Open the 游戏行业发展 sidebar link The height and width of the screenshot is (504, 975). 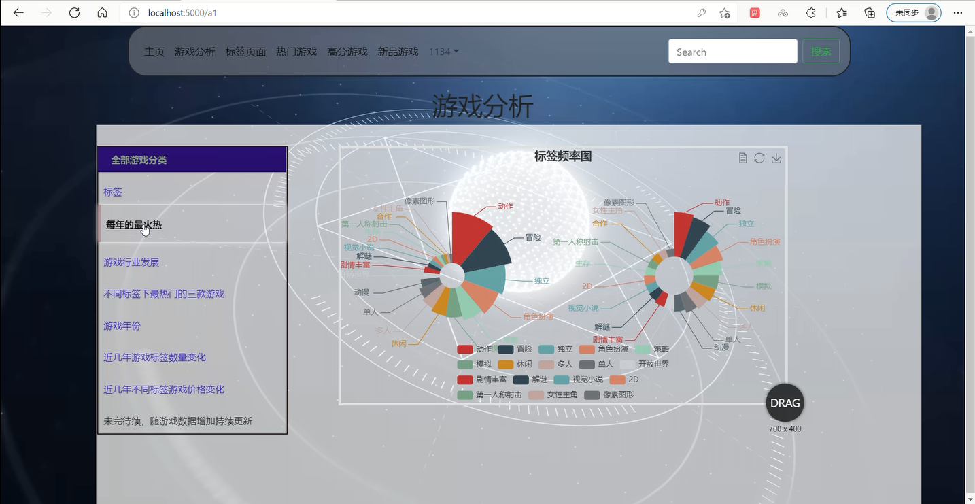click(131, 262)
